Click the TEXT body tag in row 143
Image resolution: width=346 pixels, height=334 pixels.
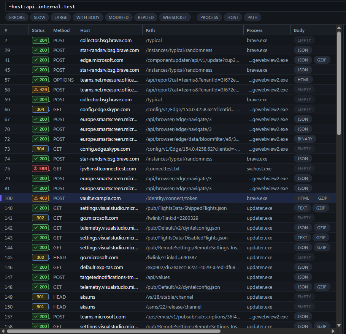302,238
